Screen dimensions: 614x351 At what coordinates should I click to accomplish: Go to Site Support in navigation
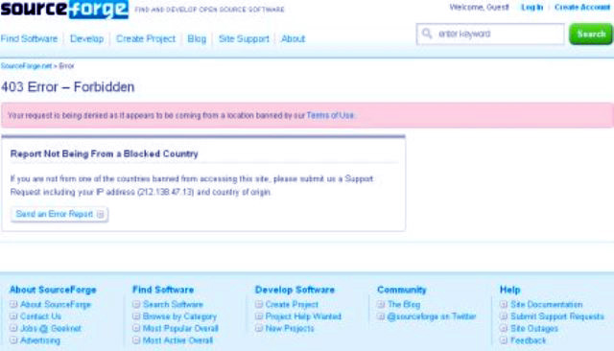(x=244, y=38)
